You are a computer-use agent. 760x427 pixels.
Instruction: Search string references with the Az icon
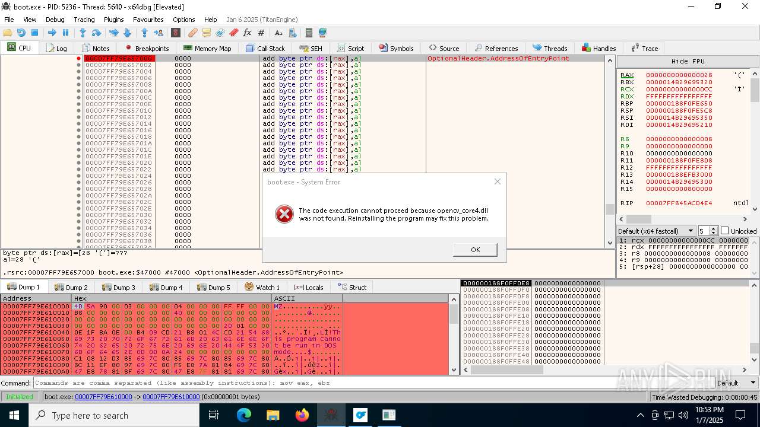278,33
